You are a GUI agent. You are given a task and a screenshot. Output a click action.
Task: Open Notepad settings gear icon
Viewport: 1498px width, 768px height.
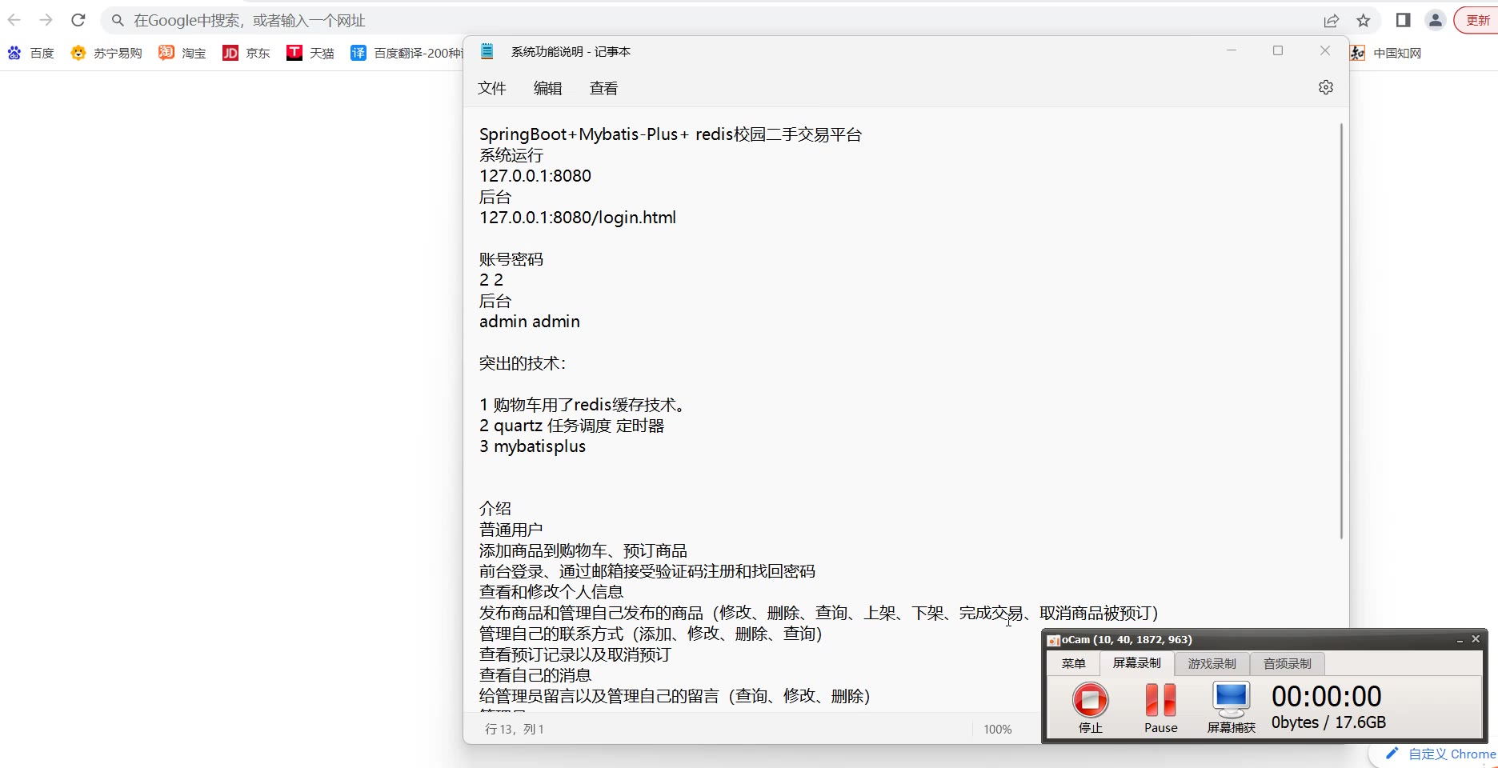pos(1326,87)
